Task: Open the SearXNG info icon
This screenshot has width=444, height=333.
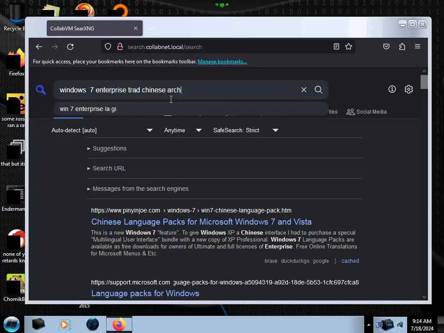Action: 392,89
